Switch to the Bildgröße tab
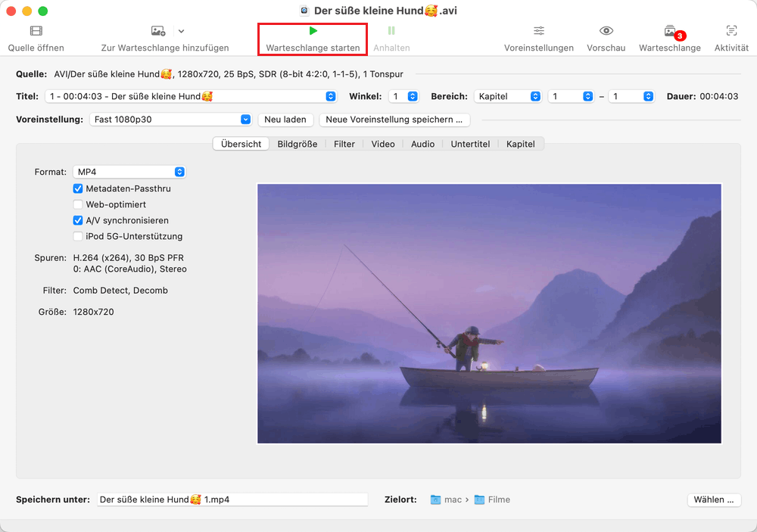Image resolution: width=757 pixels, height=532 pixels. click(x=297, y=144)
